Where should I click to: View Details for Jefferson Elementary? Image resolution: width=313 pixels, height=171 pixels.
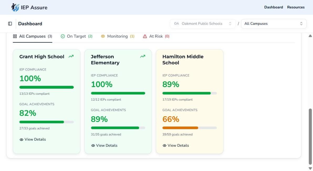[x=104, y=145]
